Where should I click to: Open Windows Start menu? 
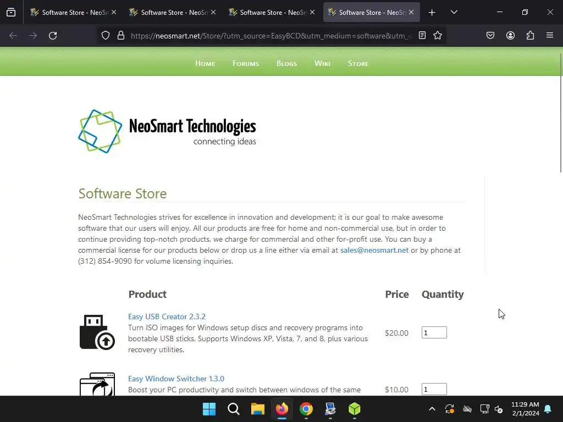(209, 409)
